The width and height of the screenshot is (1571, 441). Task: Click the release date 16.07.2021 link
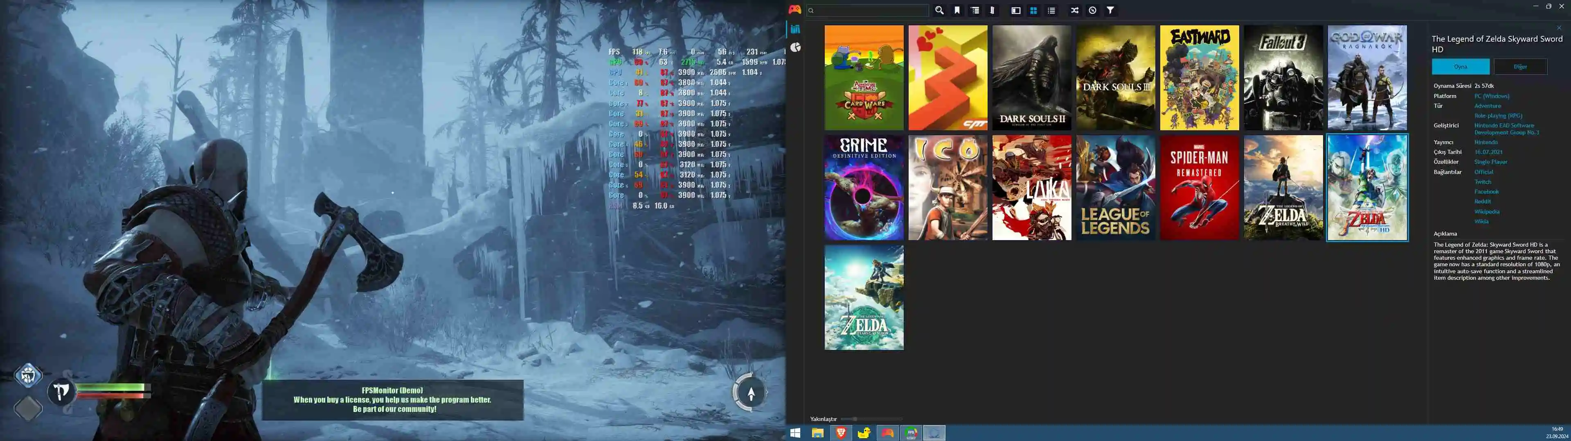(1488, 151)
